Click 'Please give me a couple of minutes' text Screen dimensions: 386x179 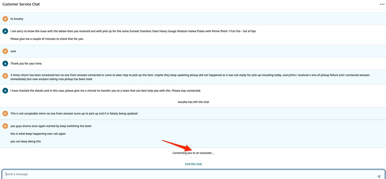47,39
